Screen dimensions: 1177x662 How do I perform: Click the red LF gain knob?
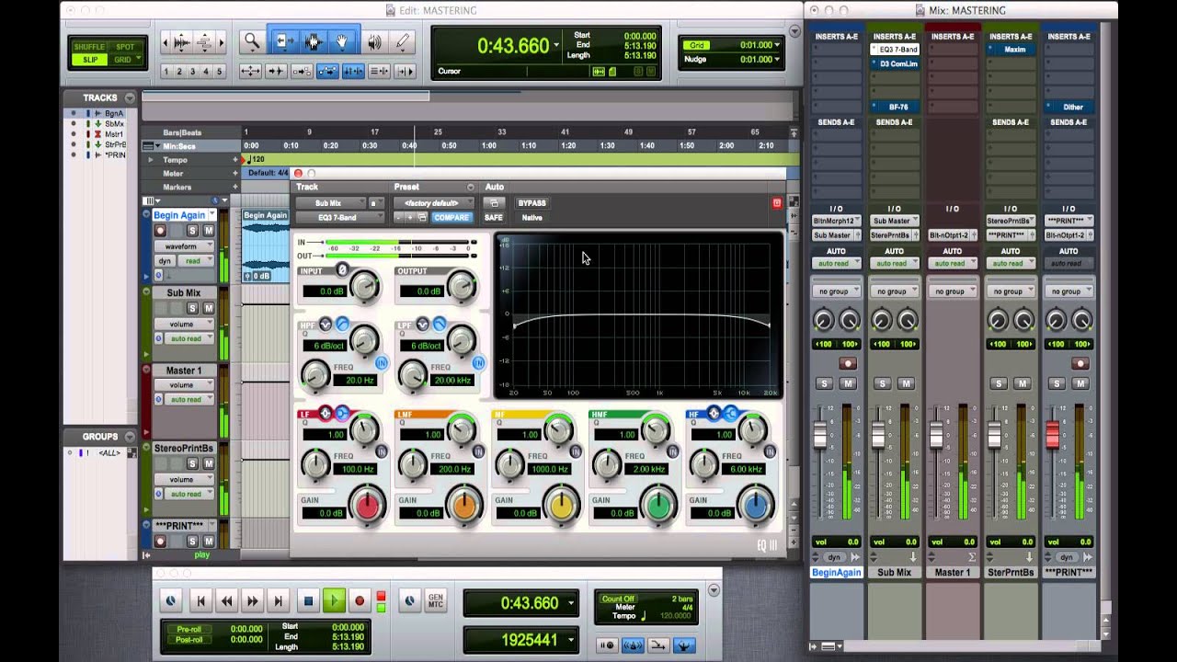pyautogui.click(x=369, y=505)
